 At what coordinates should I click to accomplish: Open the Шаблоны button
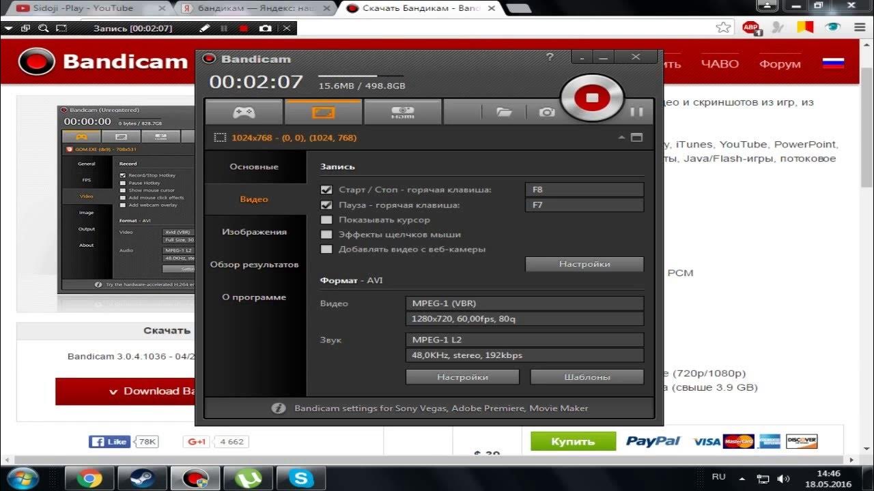coord(587,376)
